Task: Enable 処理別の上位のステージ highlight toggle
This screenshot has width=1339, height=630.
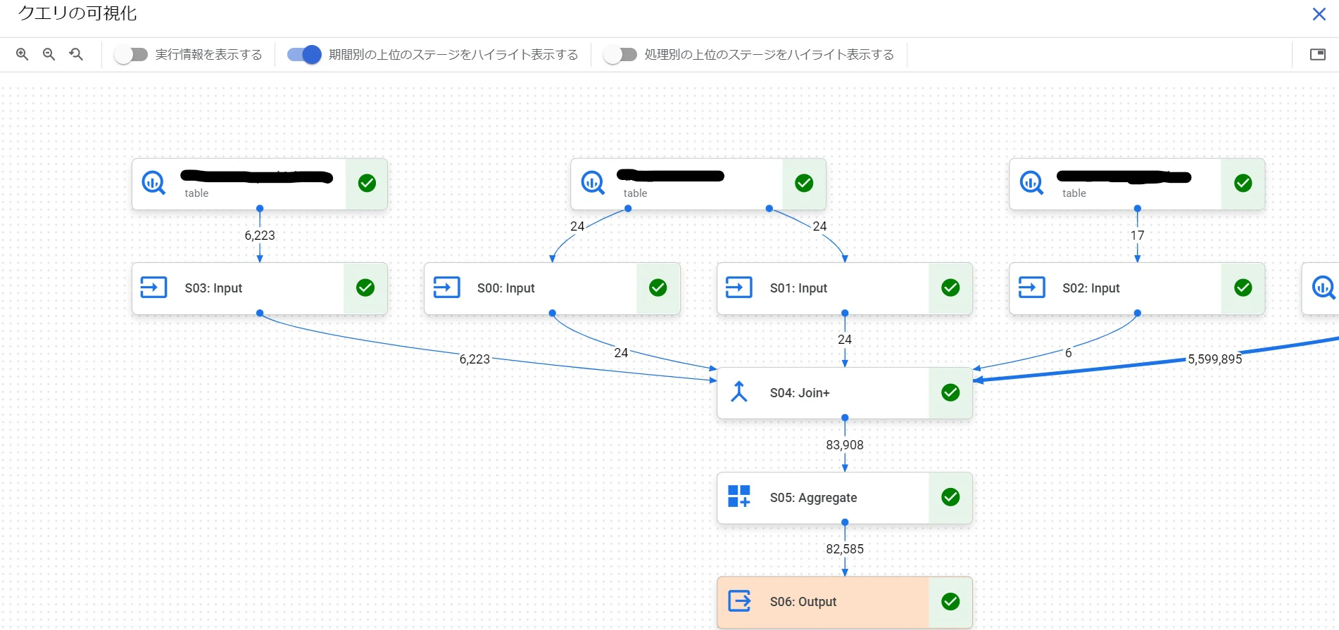Action: [x=620, y=55]
